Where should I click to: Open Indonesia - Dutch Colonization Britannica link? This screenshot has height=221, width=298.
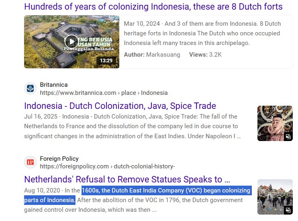(120, 106)
